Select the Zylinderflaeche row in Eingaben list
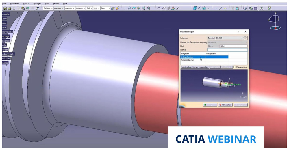Image resolution: width=289 pixels, height=151 pixels. 204,60
